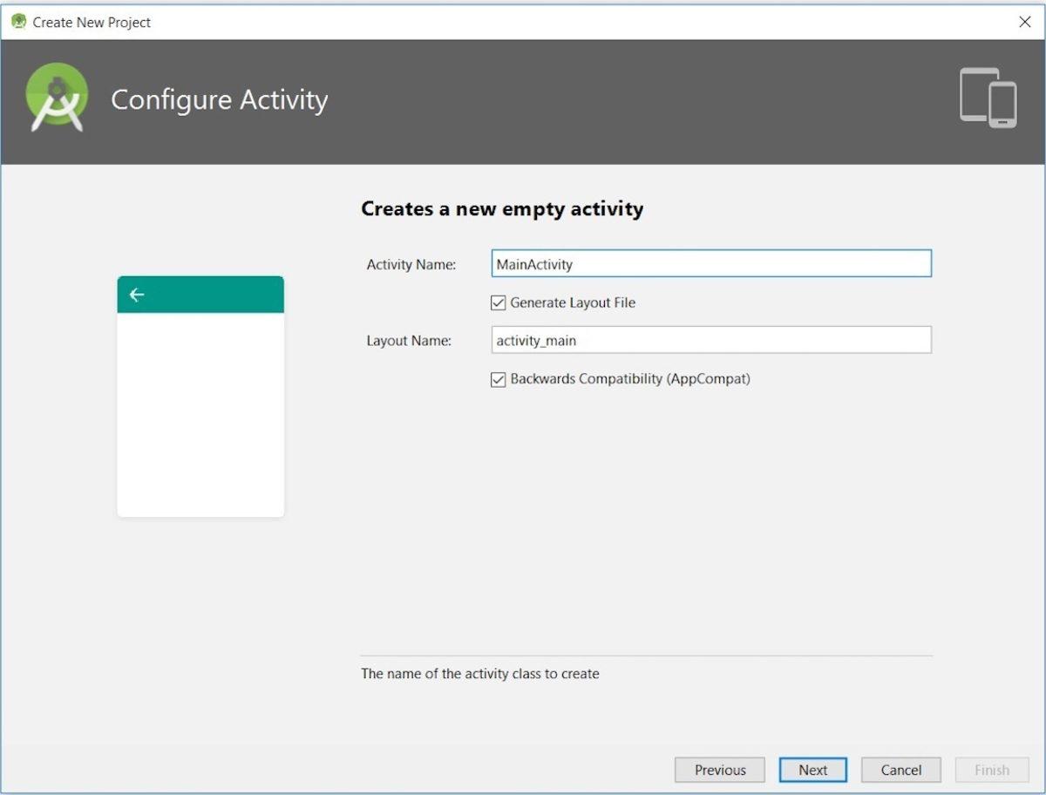Click the Configure Activity heading
This screenshot has width=1046, height=795.
coord(219,99)
